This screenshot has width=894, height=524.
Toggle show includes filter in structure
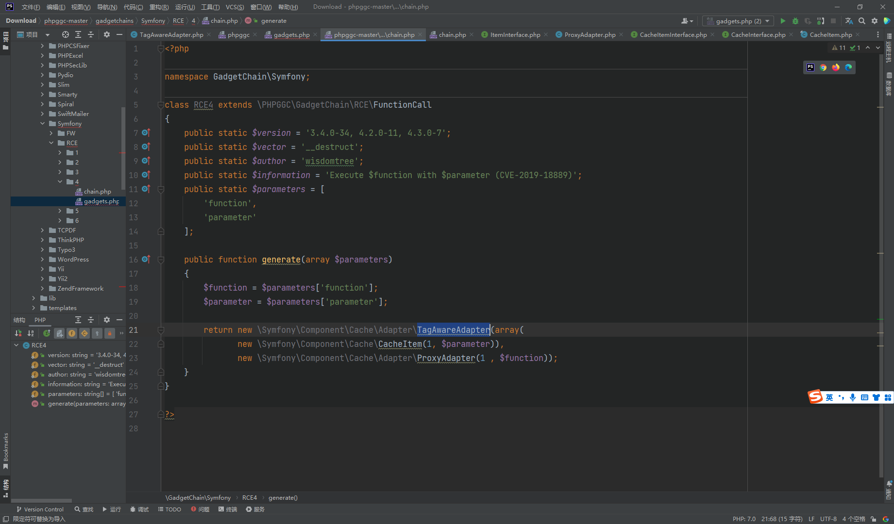[x=59, y=333]
